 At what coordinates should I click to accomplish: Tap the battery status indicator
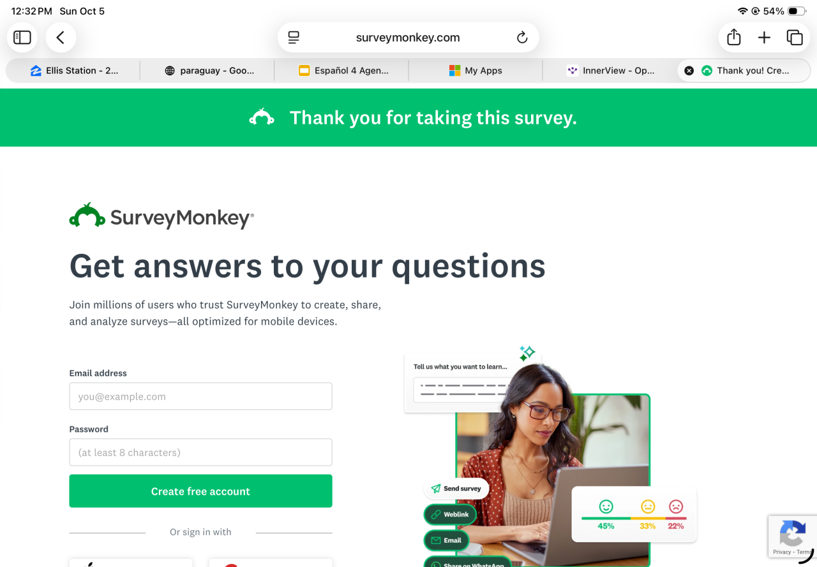point(797,11)
